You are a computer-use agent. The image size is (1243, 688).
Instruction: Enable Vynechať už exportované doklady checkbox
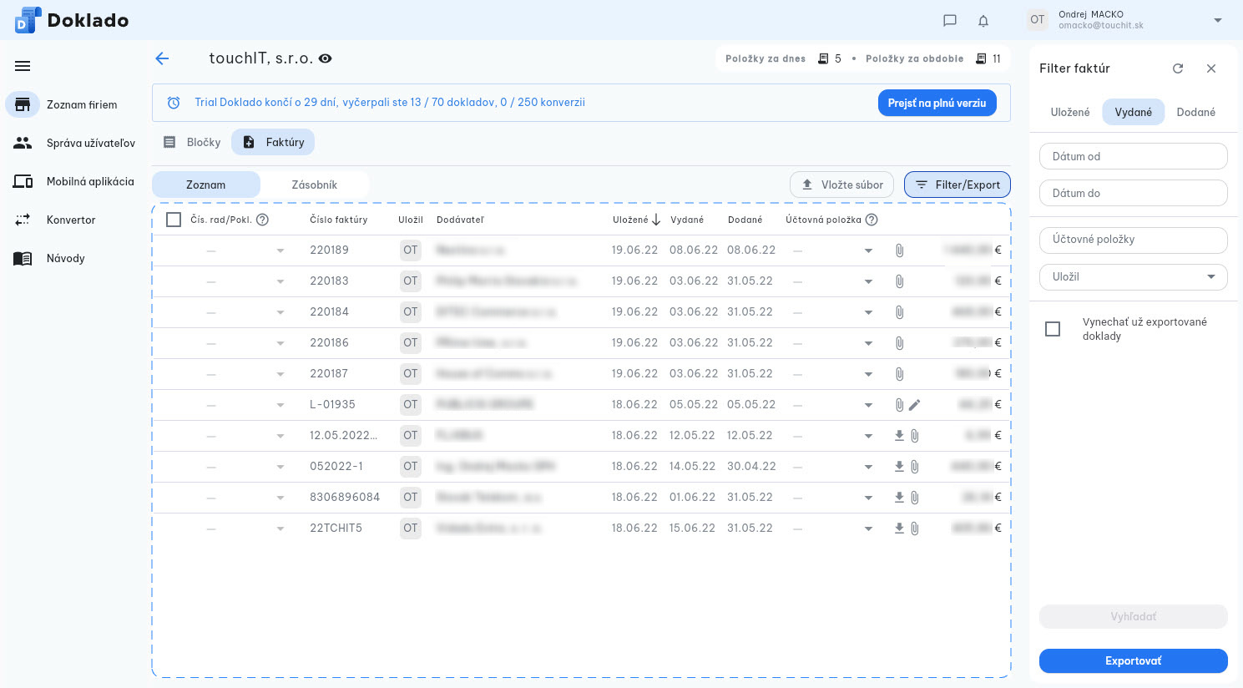1053,329
